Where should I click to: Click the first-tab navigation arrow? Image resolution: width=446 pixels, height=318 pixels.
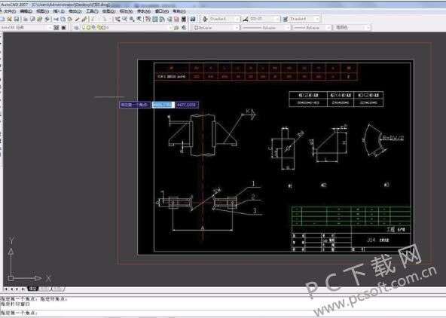[6, 289]
